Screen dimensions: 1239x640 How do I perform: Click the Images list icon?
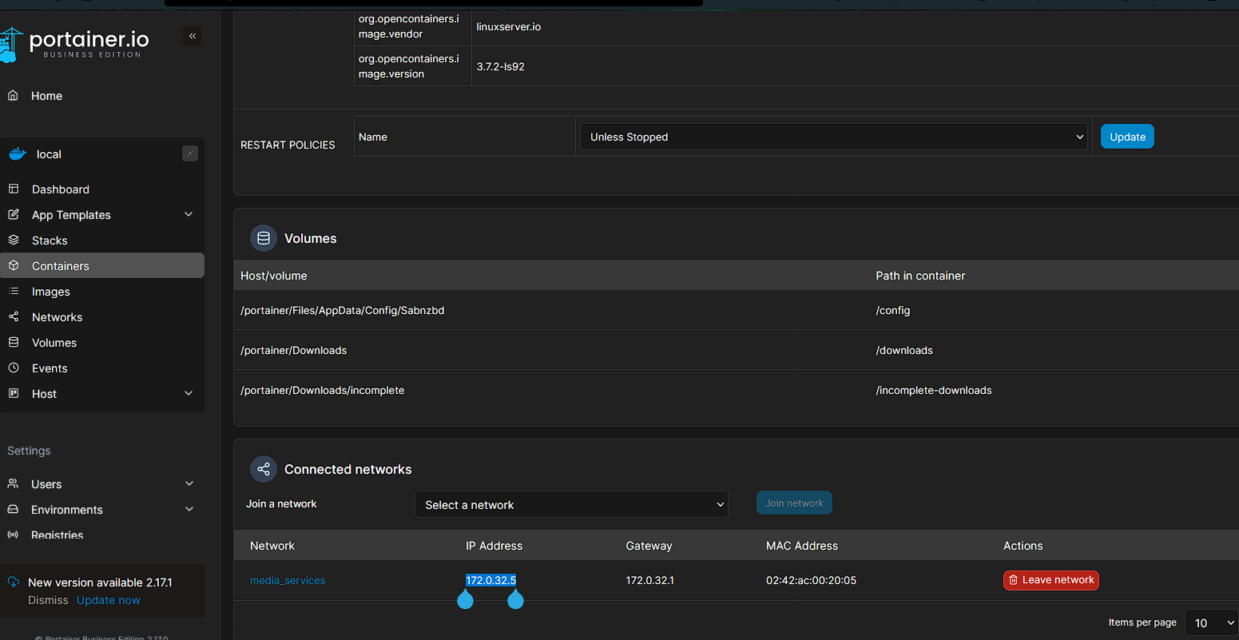pos(13,292)
